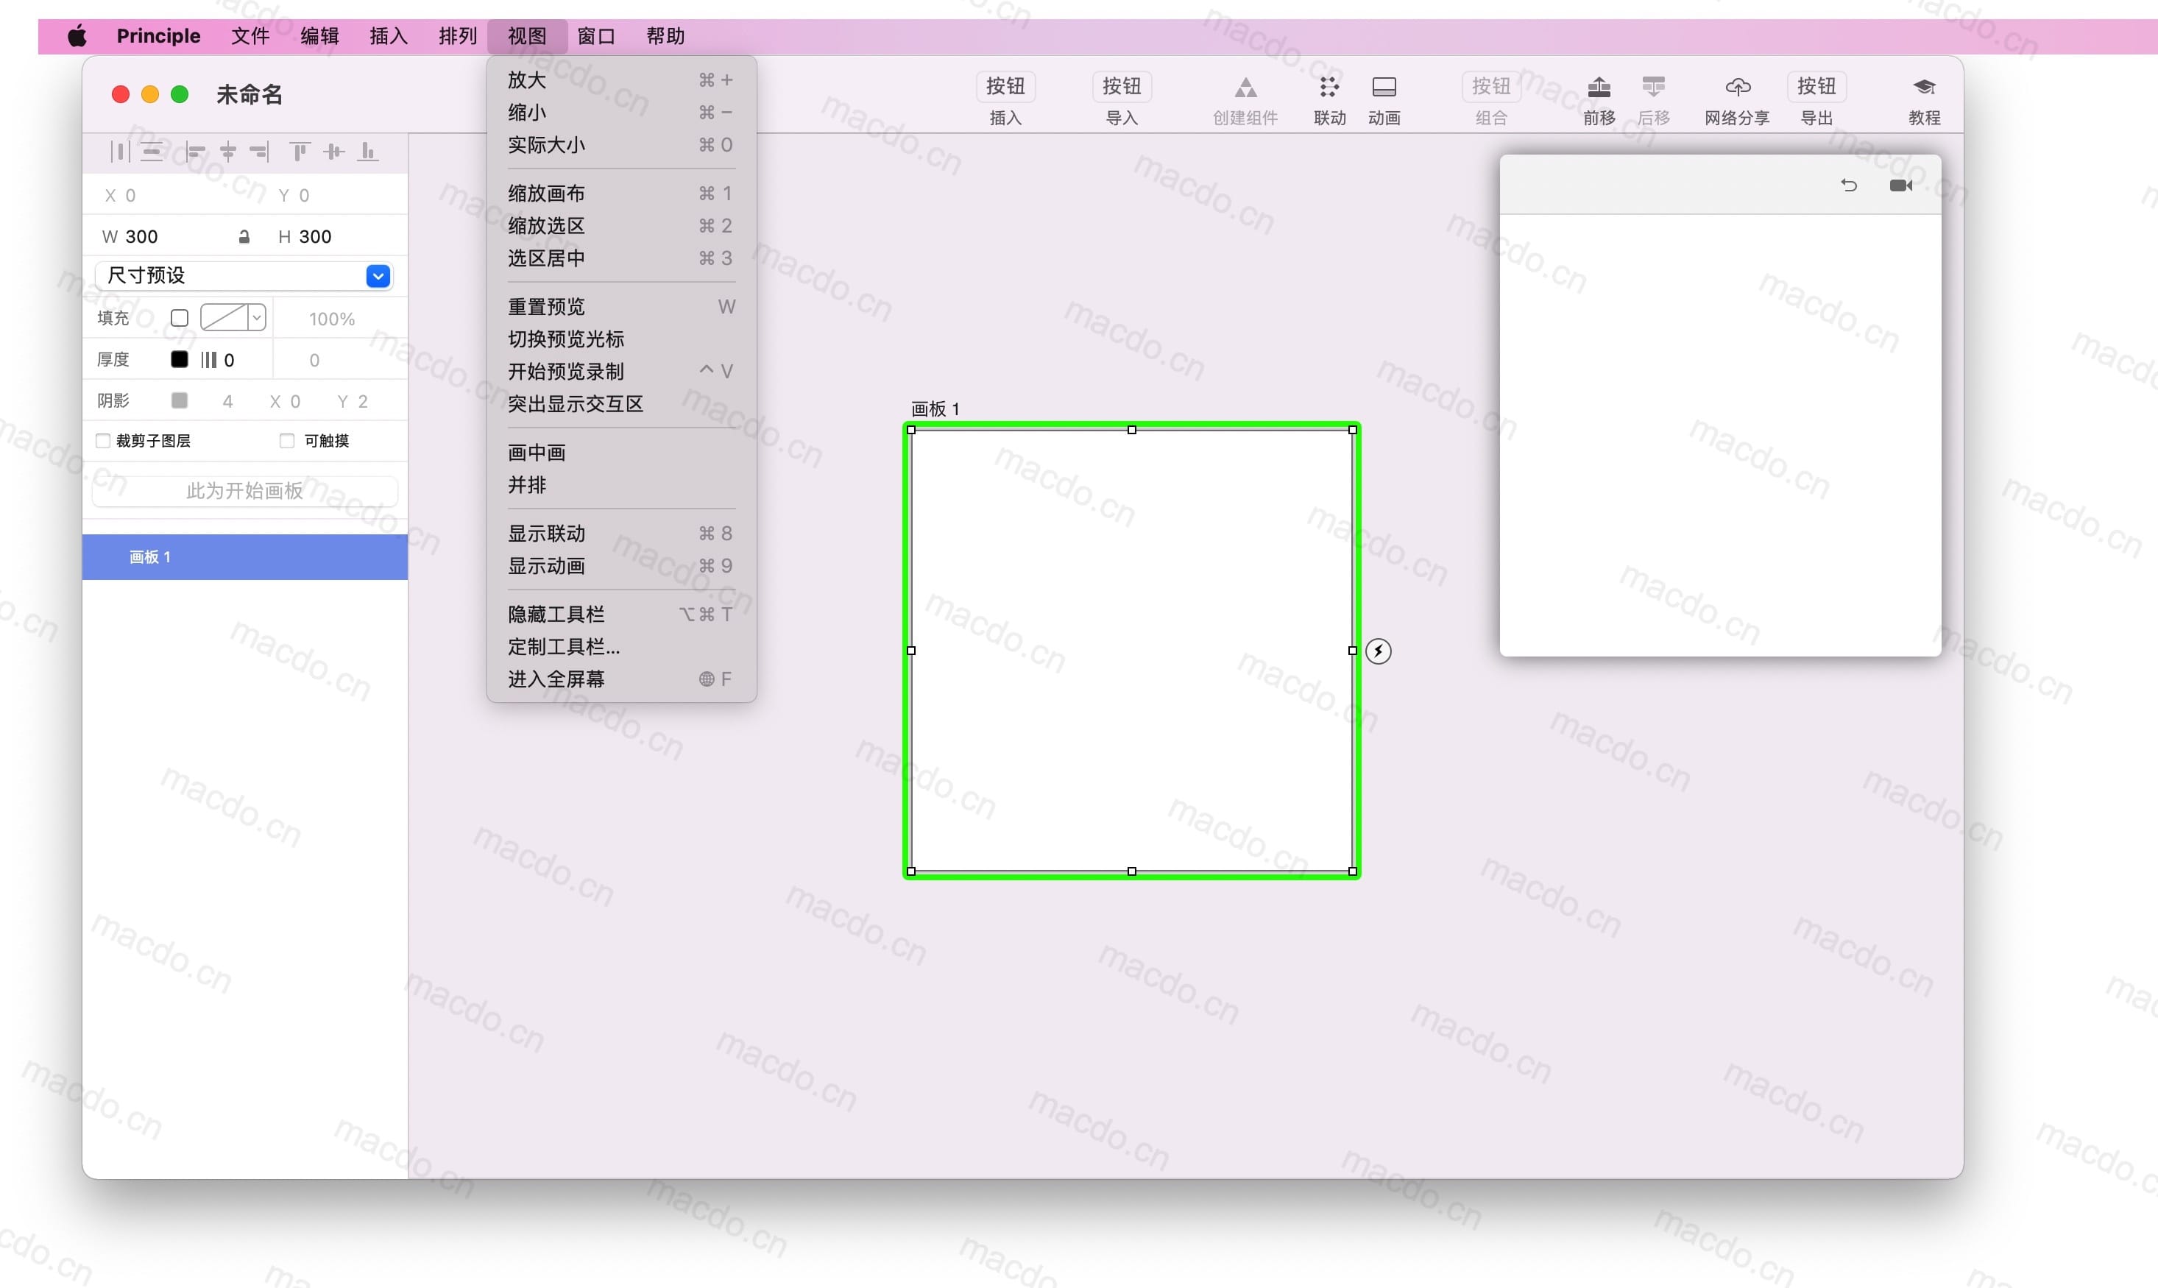Choose 缩放画布 menu item
The image size is (2158, 1288).
[x=621, y=194]
